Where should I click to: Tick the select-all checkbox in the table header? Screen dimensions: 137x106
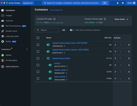(x=38, y=38)
